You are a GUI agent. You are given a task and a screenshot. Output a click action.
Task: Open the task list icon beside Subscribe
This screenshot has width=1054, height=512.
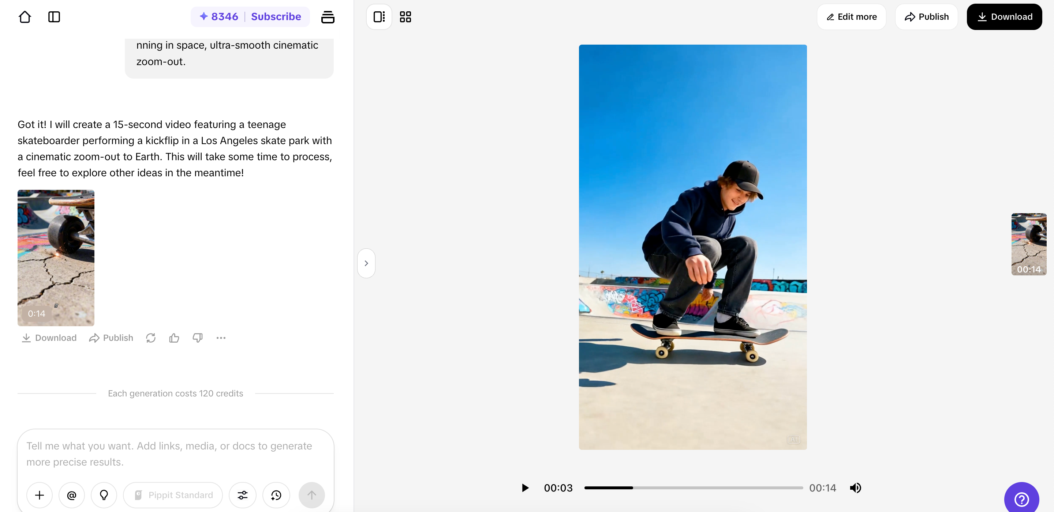click(x=328, y=17)
